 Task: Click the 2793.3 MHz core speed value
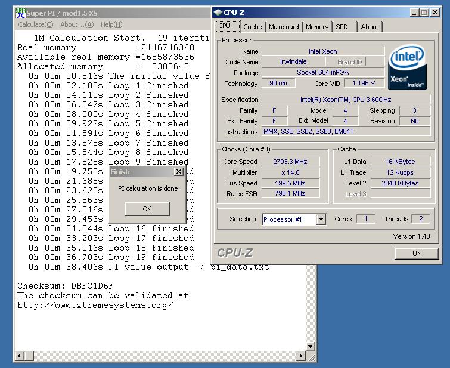tap(290, 162)
